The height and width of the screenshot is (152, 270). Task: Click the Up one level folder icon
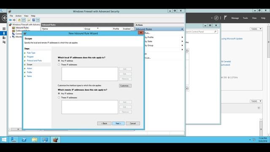[19, 20]
